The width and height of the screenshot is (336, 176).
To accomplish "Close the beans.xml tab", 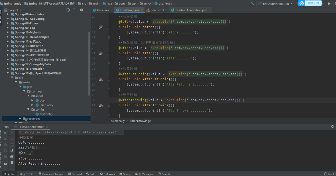I will click(x=166, y=10).
